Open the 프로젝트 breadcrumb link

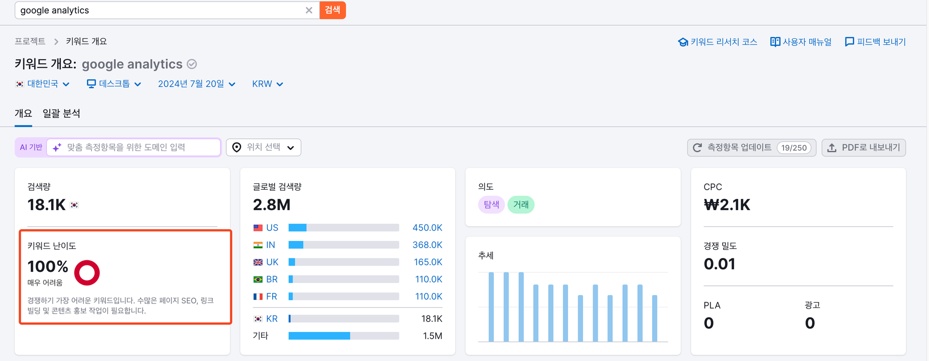(30, 41)
